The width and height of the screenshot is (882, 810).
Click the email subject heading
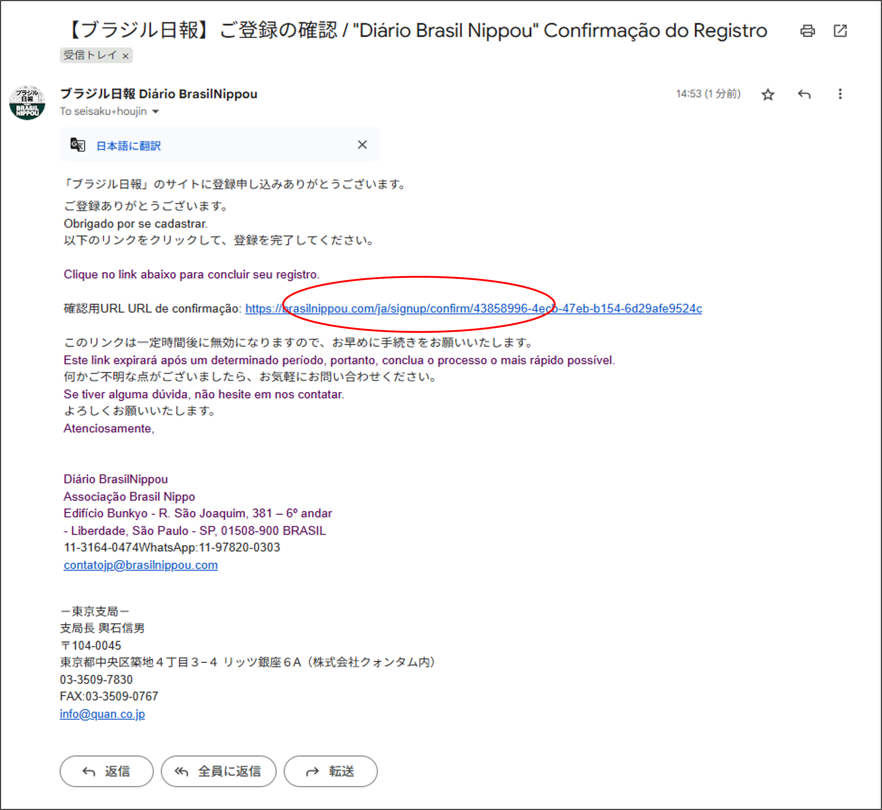(416, 31)
